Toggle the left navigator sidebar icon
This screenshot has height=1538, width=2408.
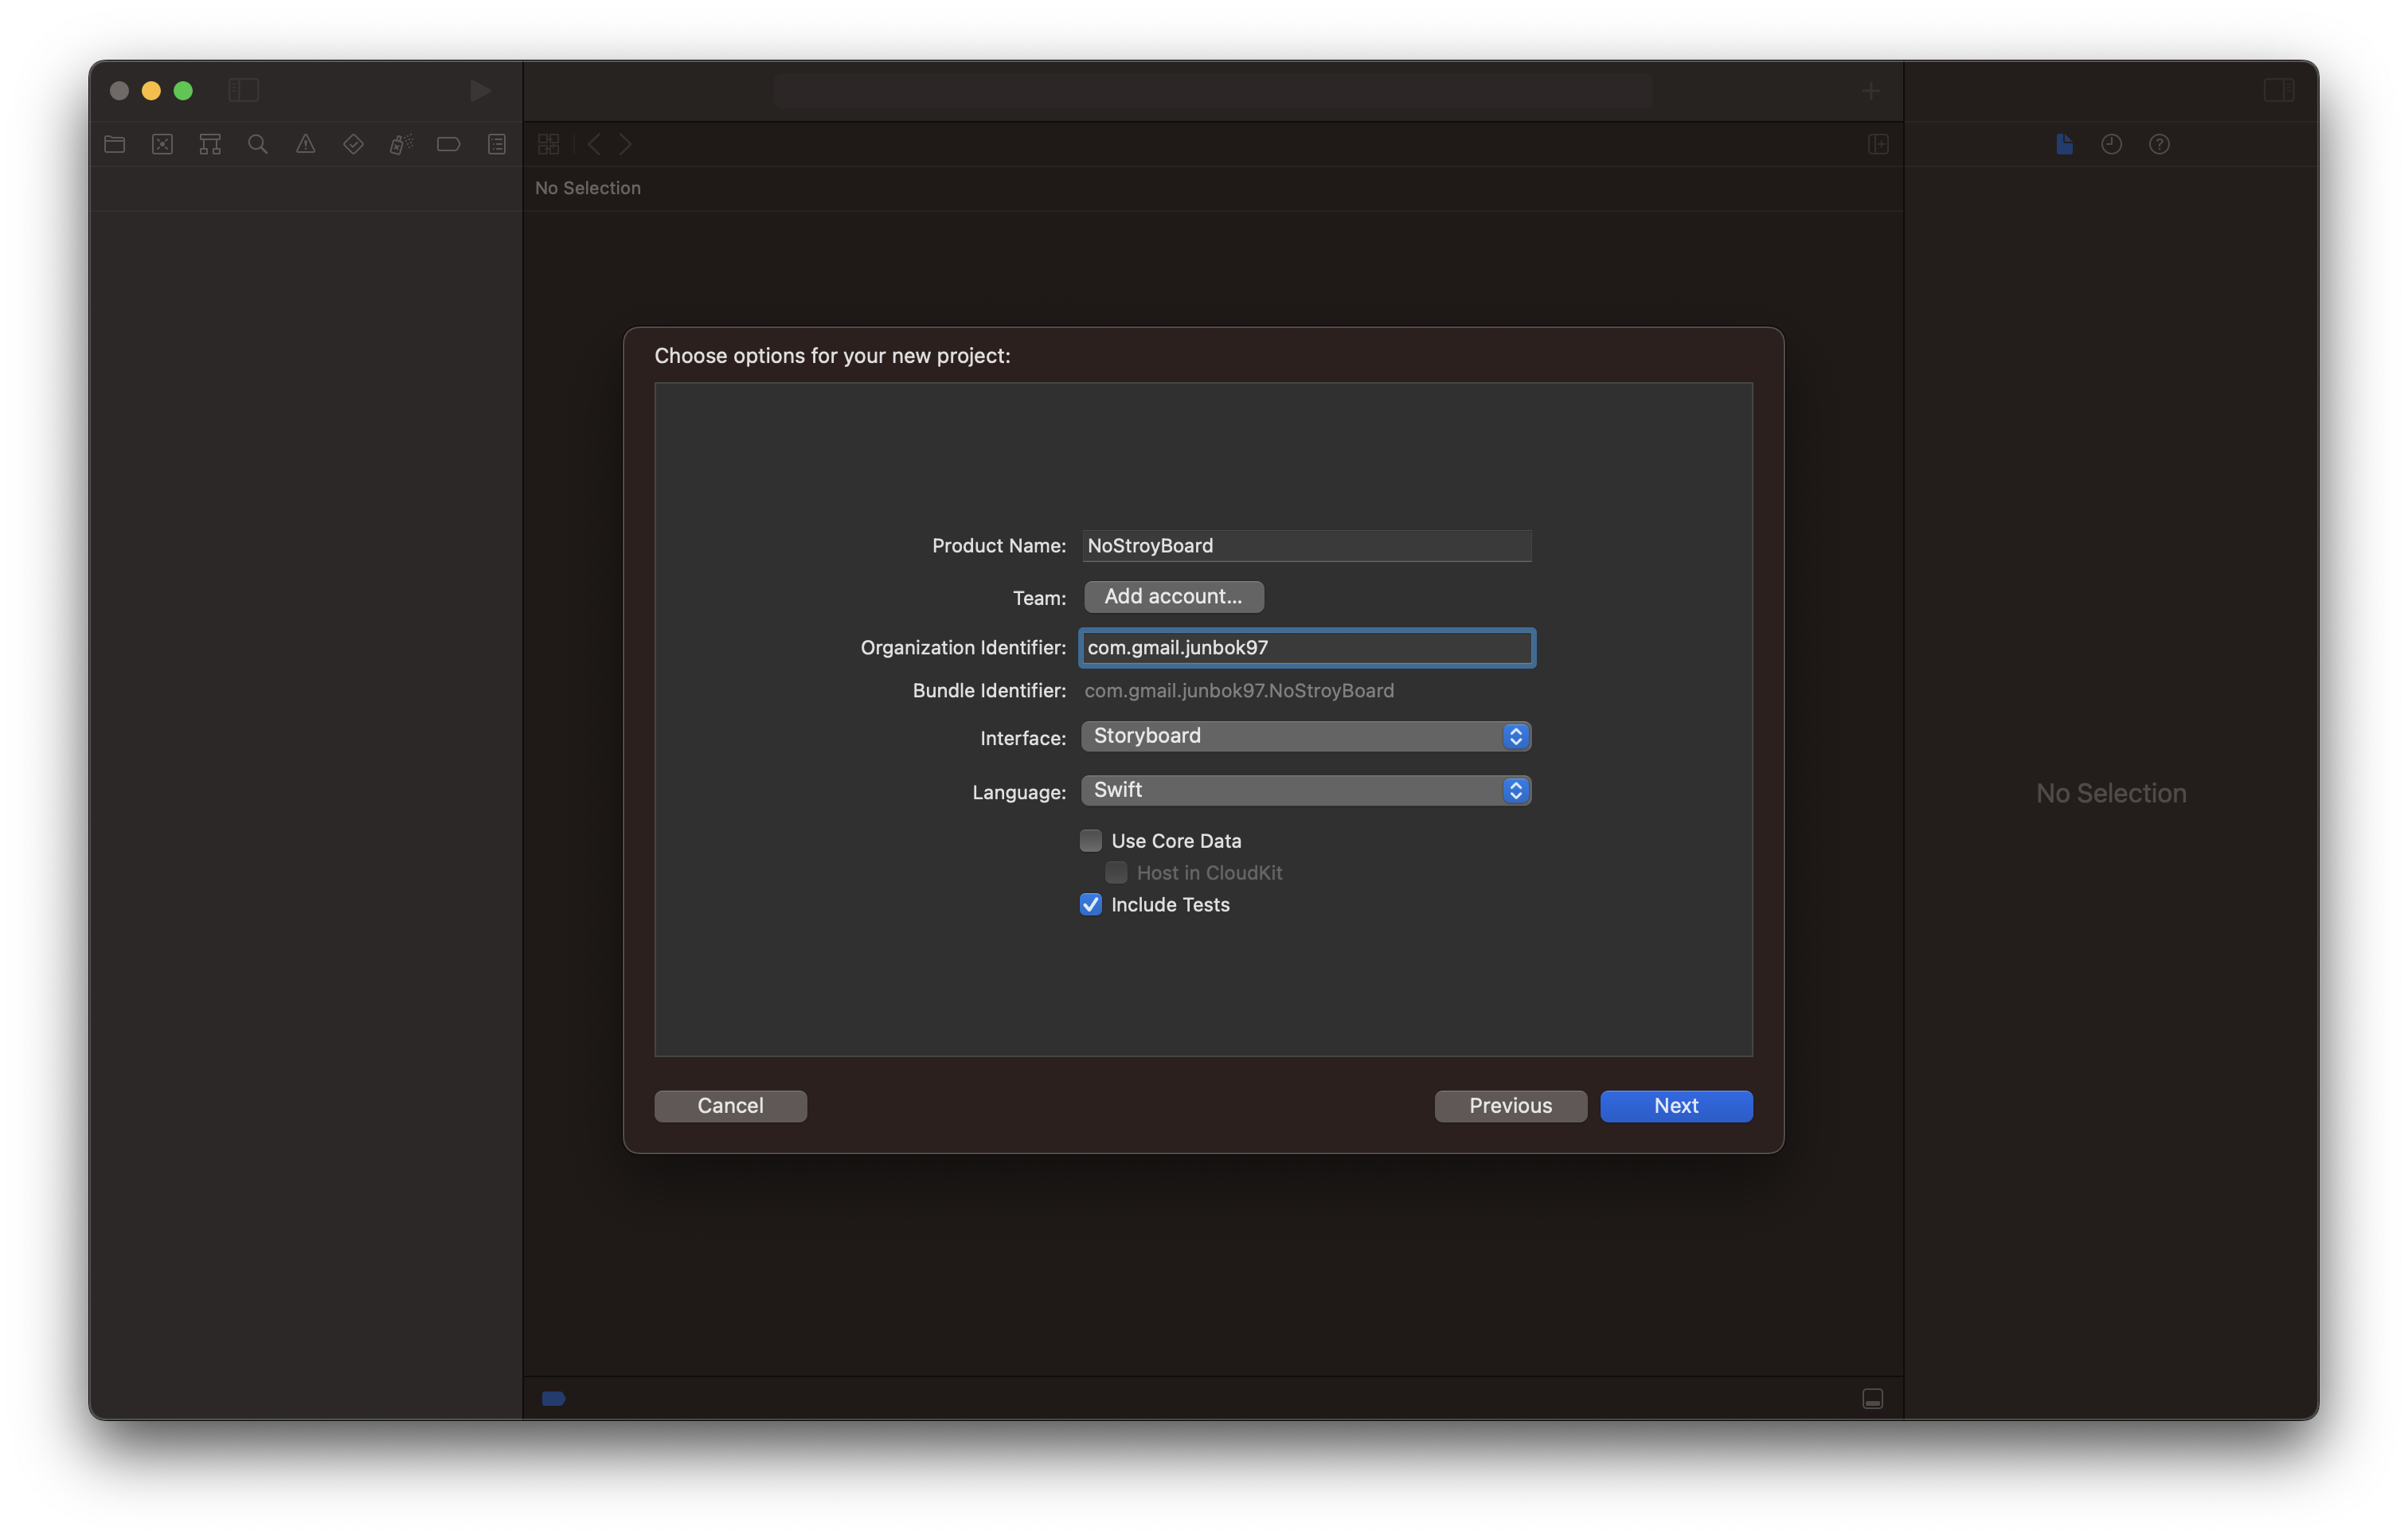coord(243,91)
